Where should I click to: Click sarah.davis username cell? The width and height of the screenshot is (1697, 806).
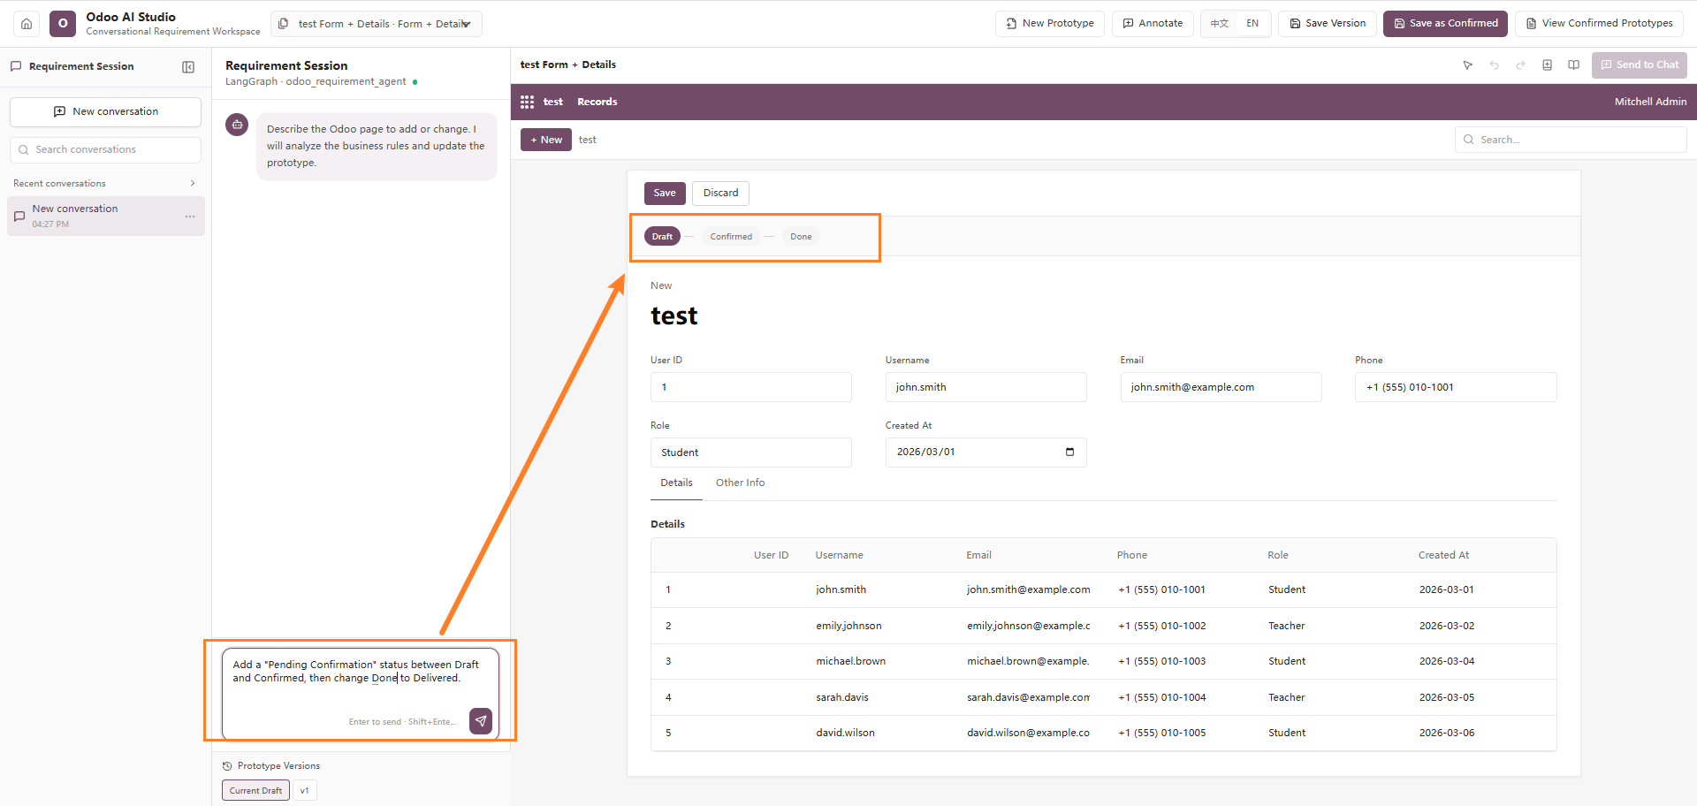(842, 697)
